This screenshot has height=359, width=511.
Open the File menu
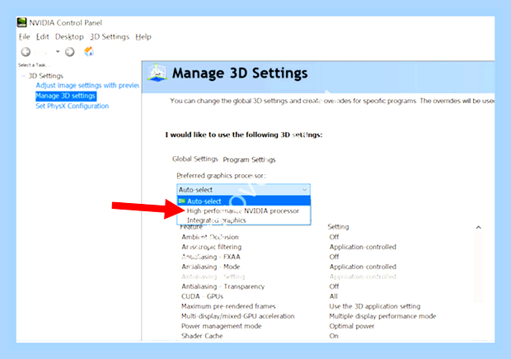tap(25, 36)
